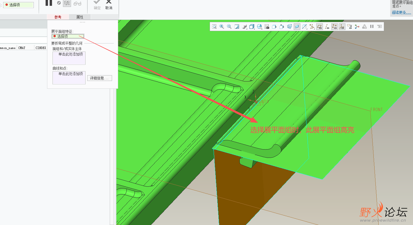This screenshot has height=225, width=413.
Task: Open the display style dropdown
Action: (x=252, y=27)
